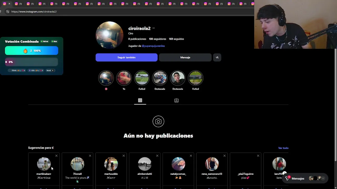View the 108 seguidores list
Screen dimensions: 337x189
pyautogui.click(x=157, y=39)
